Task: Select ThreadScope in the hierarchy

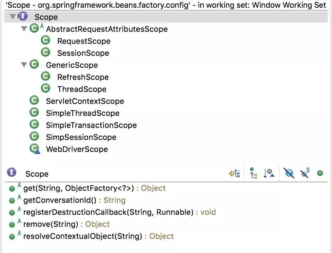Action: click(82, 89)
